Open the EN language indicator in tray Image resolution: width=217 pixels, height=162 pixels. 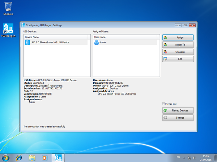point(178,158)
